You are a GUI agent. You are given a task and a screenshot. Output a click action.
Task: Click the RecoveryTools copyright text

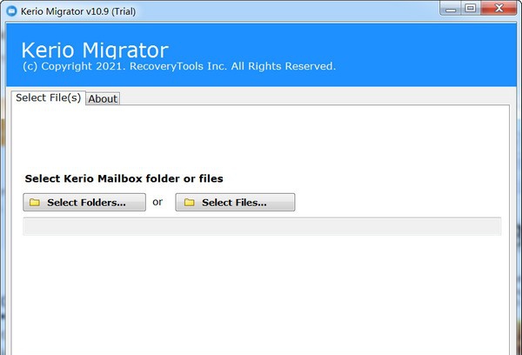178,66
